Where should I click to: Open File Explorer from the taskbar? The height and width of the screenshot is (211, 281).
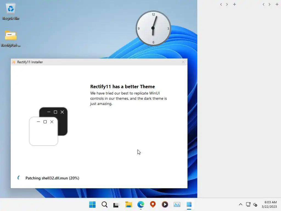[x=128, y=204]
